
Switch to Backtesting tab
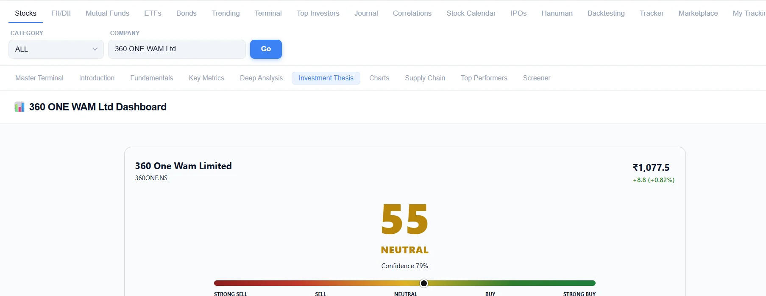606,13
